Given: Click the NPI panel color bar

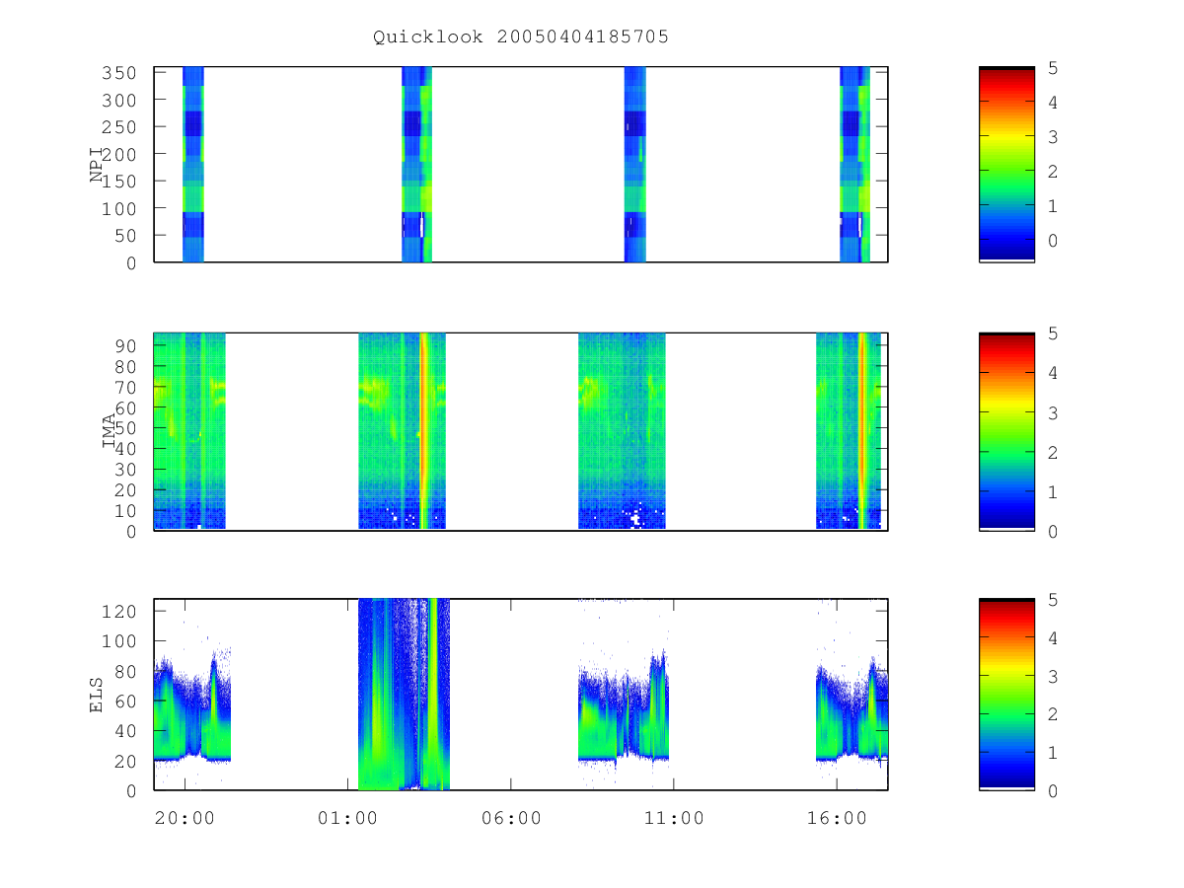Looking at the screenshot, I should tap(1006, 164).
